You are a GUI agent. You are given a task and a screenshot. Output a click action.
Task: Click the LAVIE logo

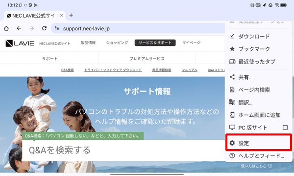[20, 43]
